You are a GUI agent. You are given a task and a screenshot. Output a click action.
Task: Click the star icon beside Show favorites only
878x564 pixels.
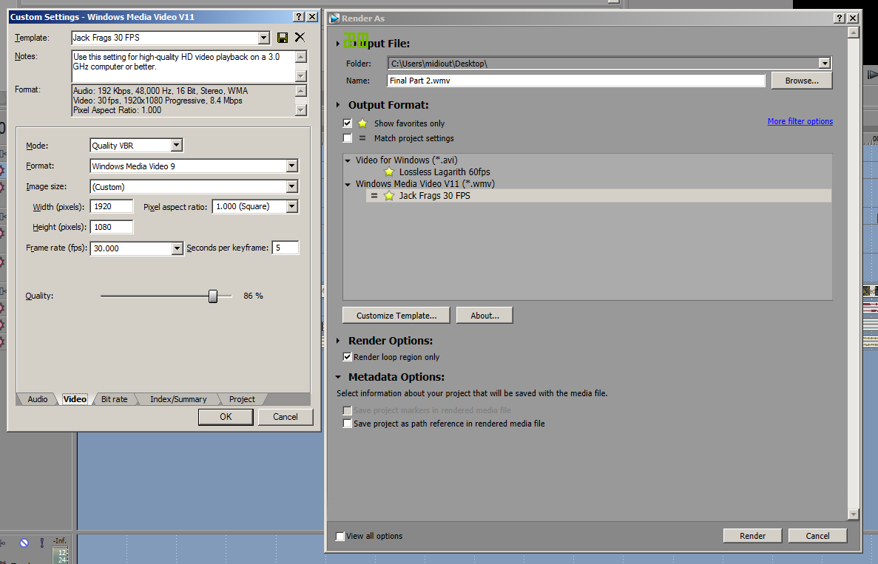tap(363, 123)
